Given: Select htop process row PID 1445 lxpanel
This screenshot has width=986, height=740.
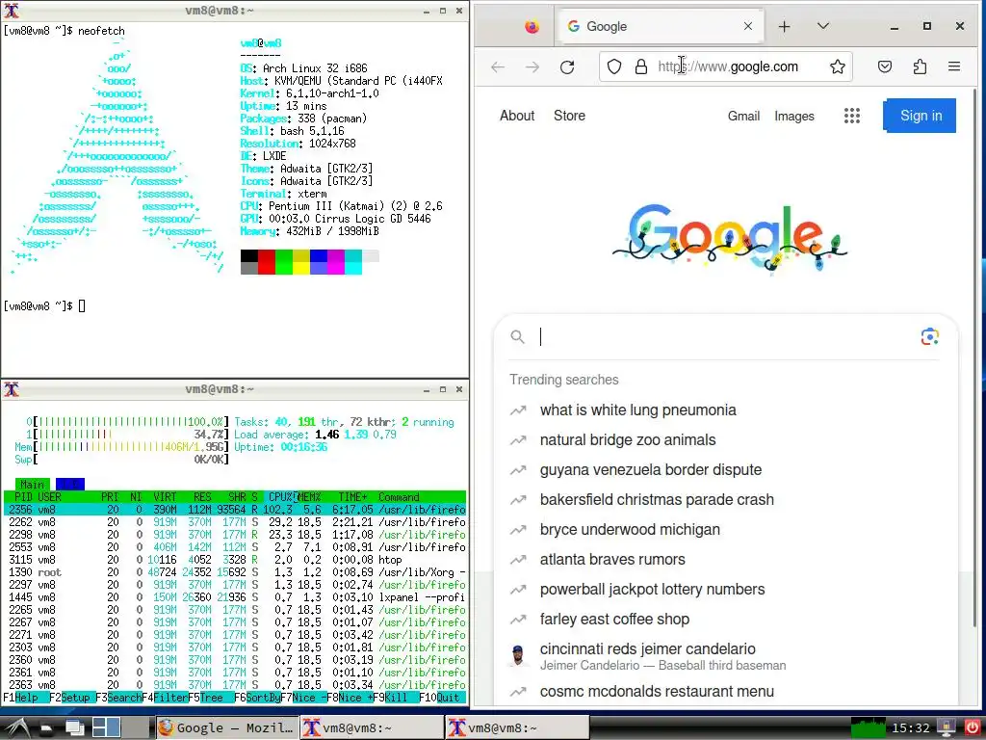Looking at the screenshot, I should 235,597.
